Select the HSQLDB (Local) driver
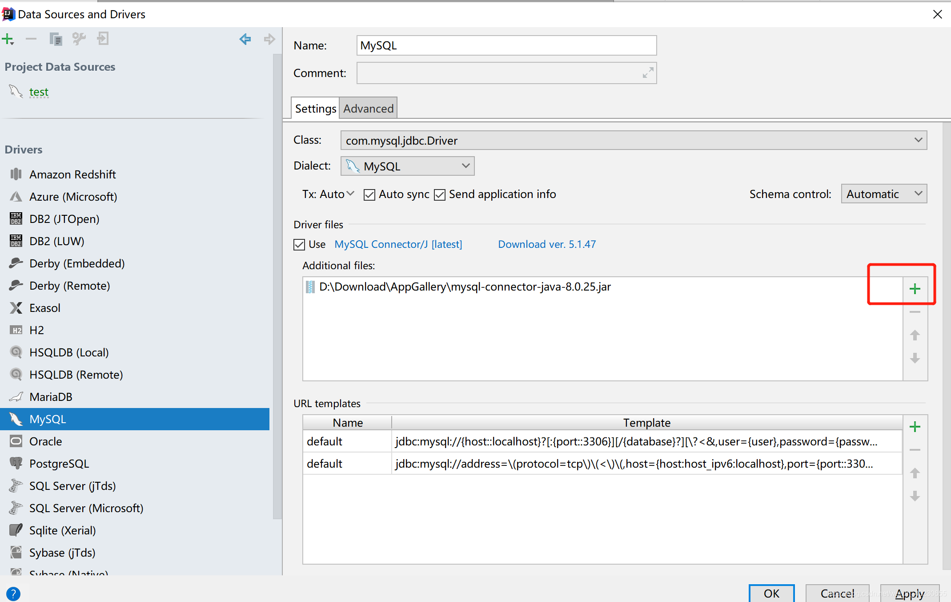The width and height of the screenshot is (951, 602). [x=135, y=352]
